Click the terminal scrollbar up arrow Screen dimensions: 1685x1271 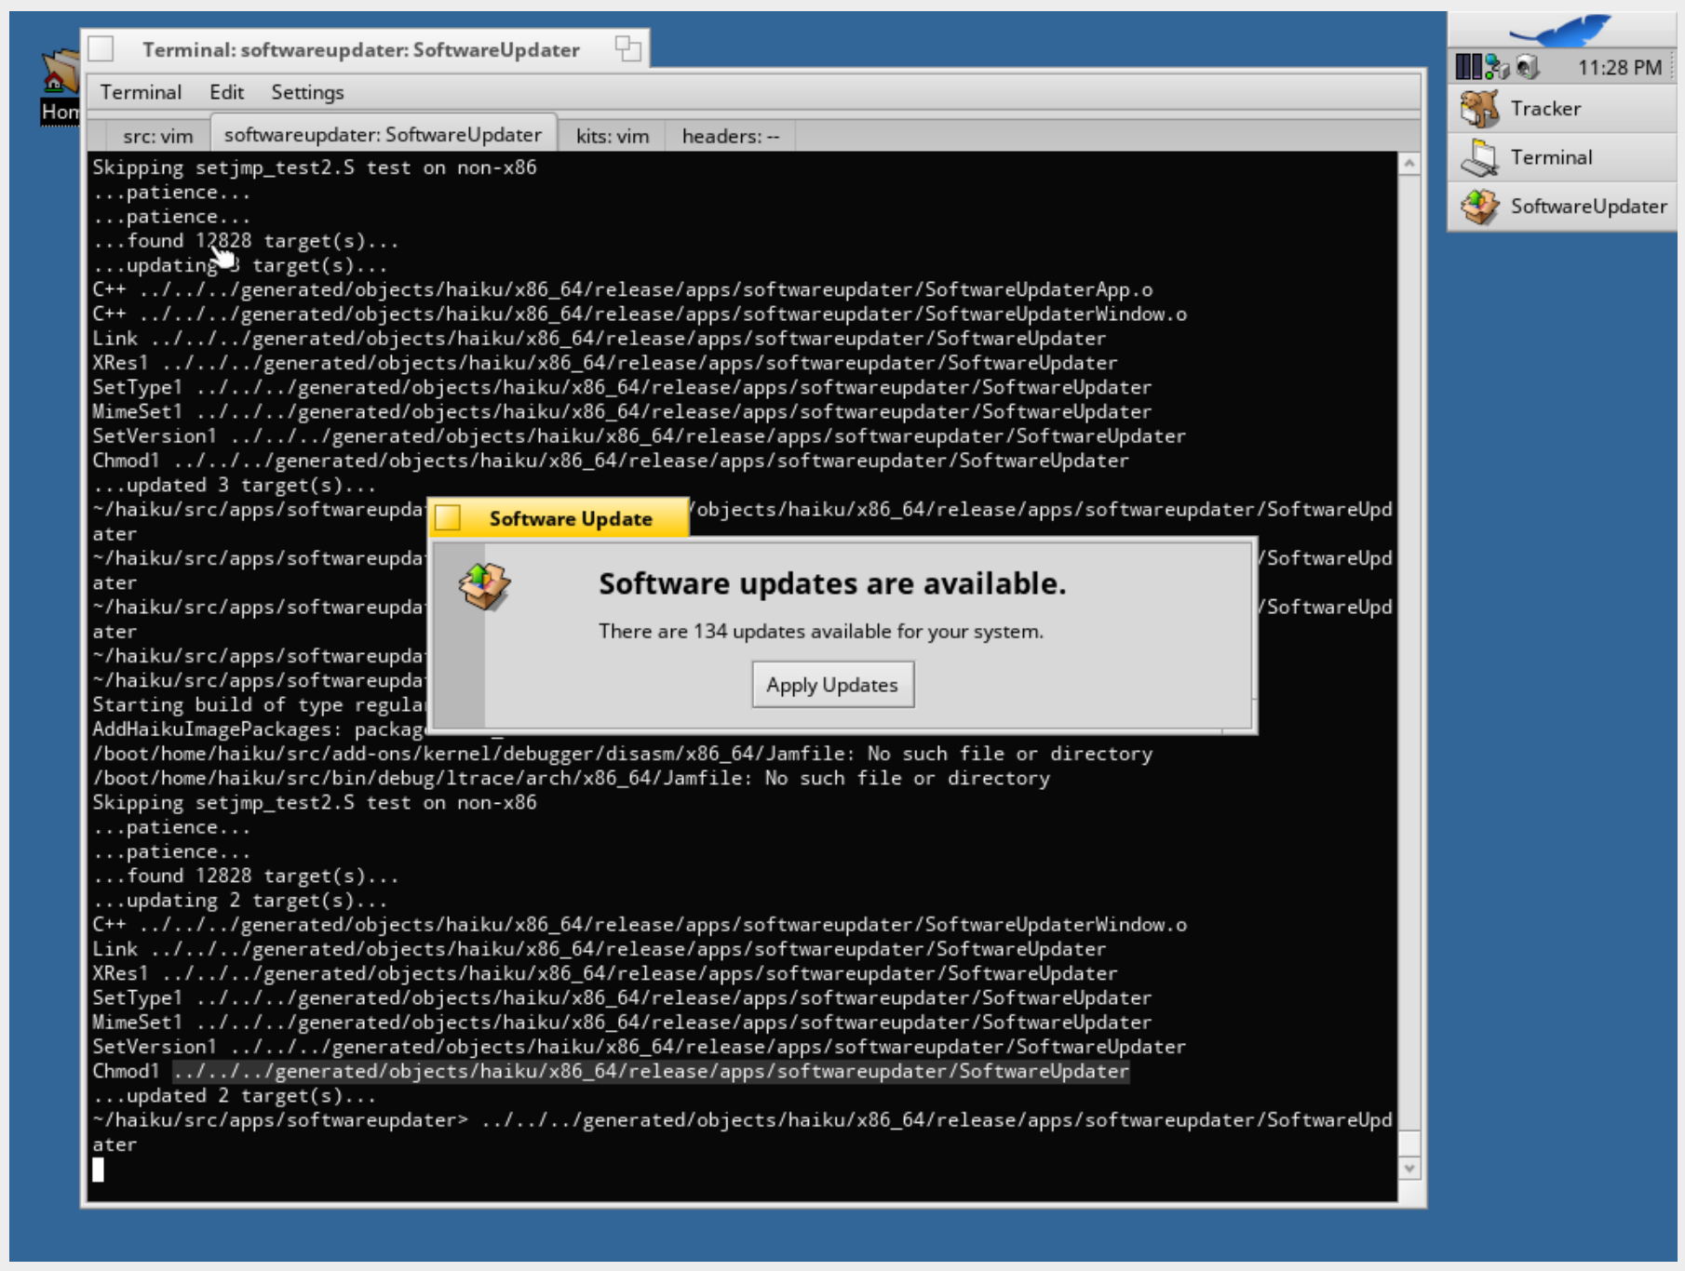click(x=1409, y=164)
